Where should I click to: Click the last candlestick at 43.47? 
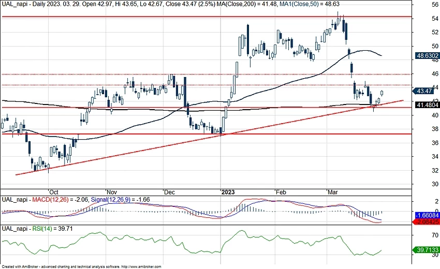click(x=382, y=93)
